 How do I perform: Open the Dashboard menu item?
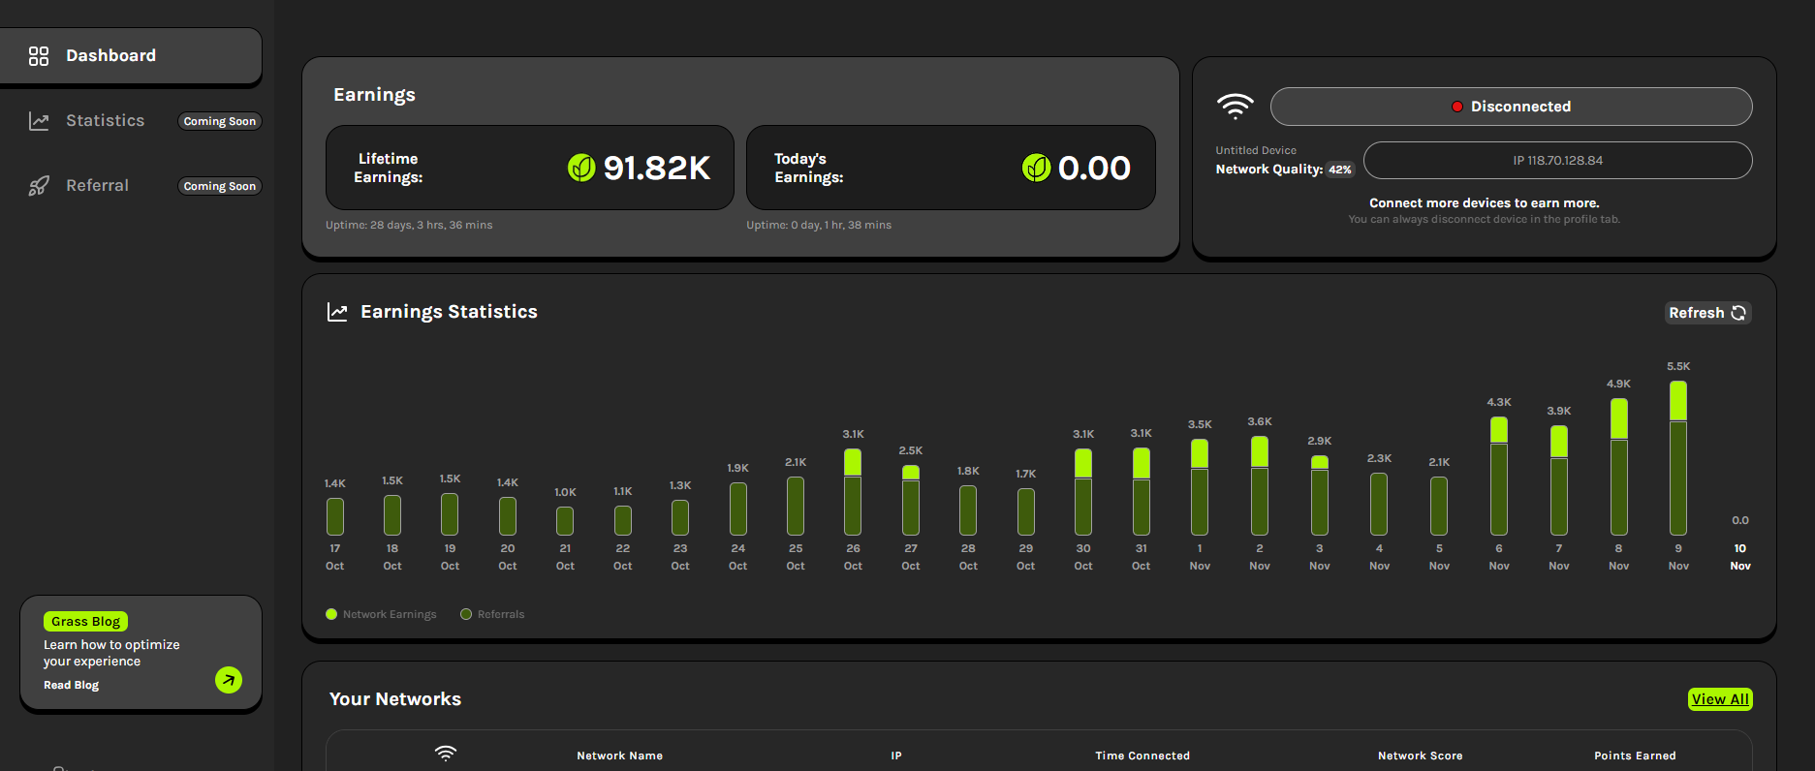pos(110,56)
